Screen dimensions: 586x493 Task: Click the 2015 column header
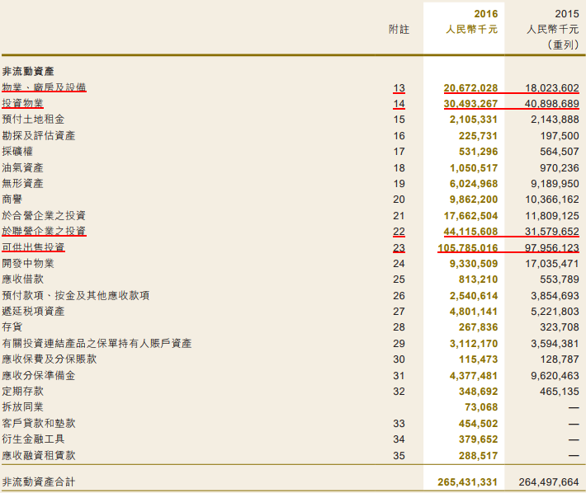(x=567, y=14)
